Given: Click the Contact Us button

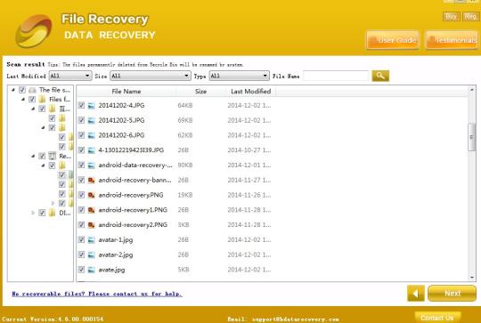Looking at the screenshot, I should point(437,318).
